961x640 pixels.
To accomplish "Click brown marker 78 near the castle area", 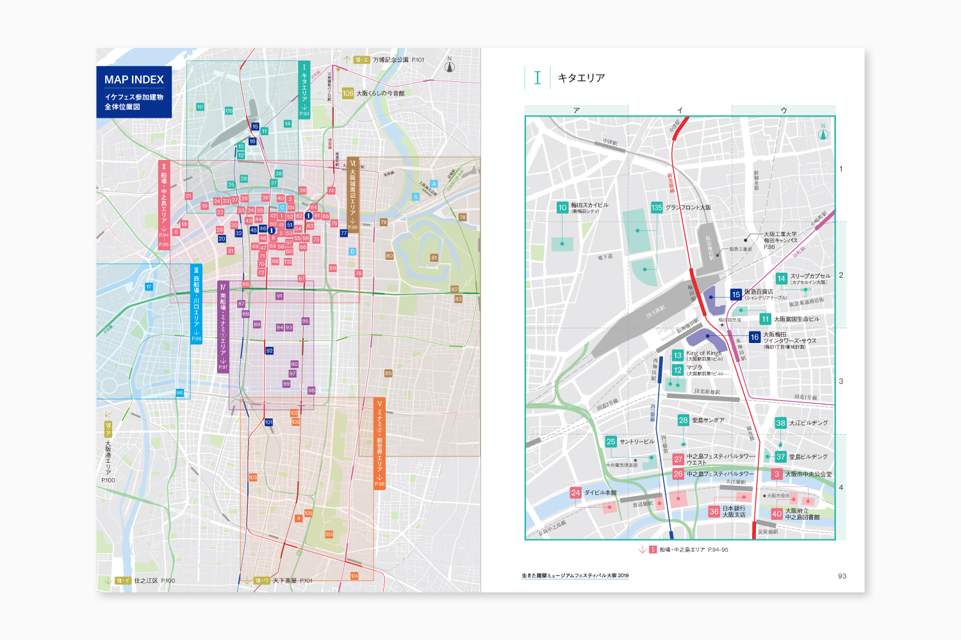I will coord(463,217).
